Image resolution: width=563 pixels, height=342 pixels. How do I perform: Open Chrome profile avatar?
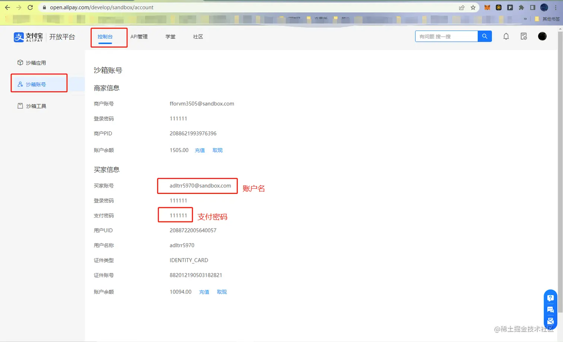pos(544,7)
